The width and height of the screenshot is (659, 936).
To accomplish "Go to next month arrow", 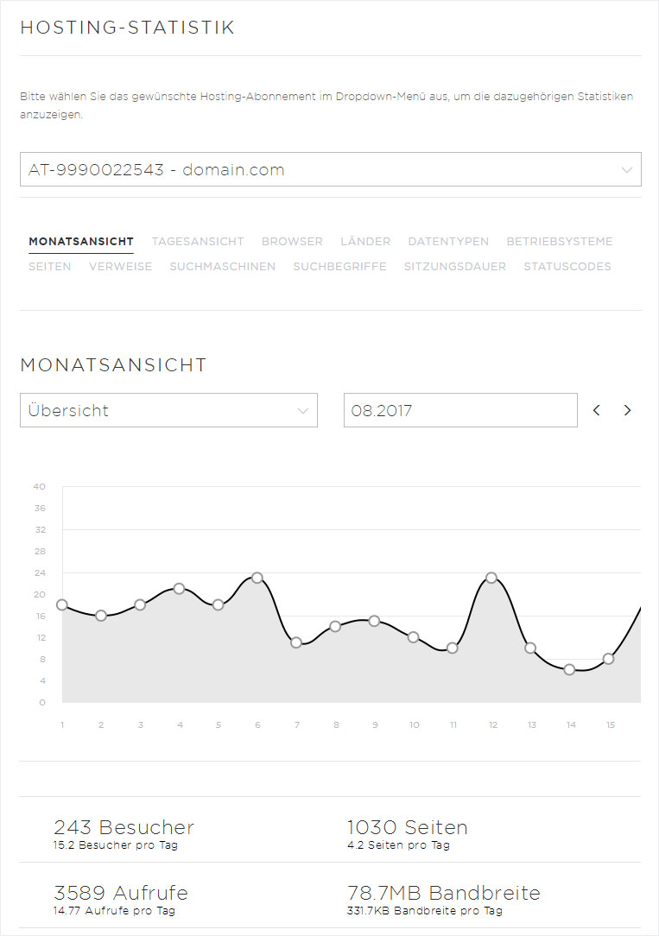I will (627, 410).
